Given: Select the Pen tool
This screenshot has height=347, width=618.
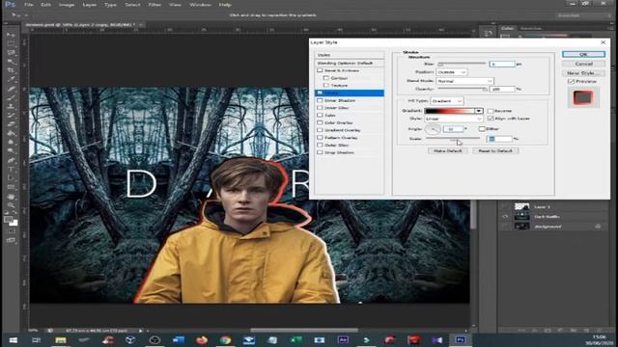Looking at the screenshot, I should click(11, 160).
